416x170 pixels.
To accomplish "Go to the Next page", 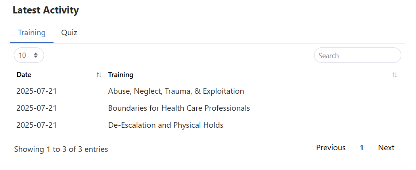I will 386,148.
